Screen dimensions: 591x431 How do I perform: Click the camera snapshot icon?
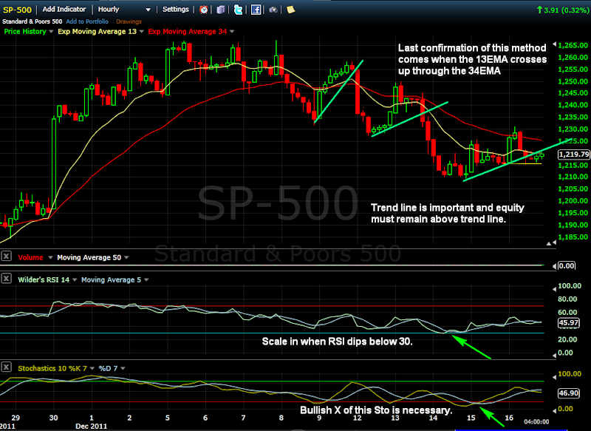[273, 10]
